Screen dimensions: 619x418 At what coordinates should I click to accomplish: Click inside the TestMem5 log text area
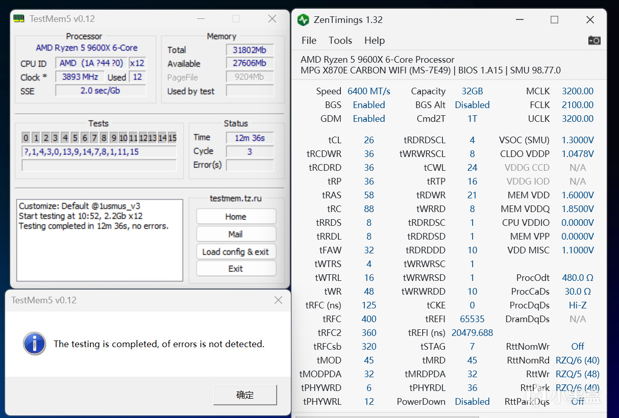100,250
